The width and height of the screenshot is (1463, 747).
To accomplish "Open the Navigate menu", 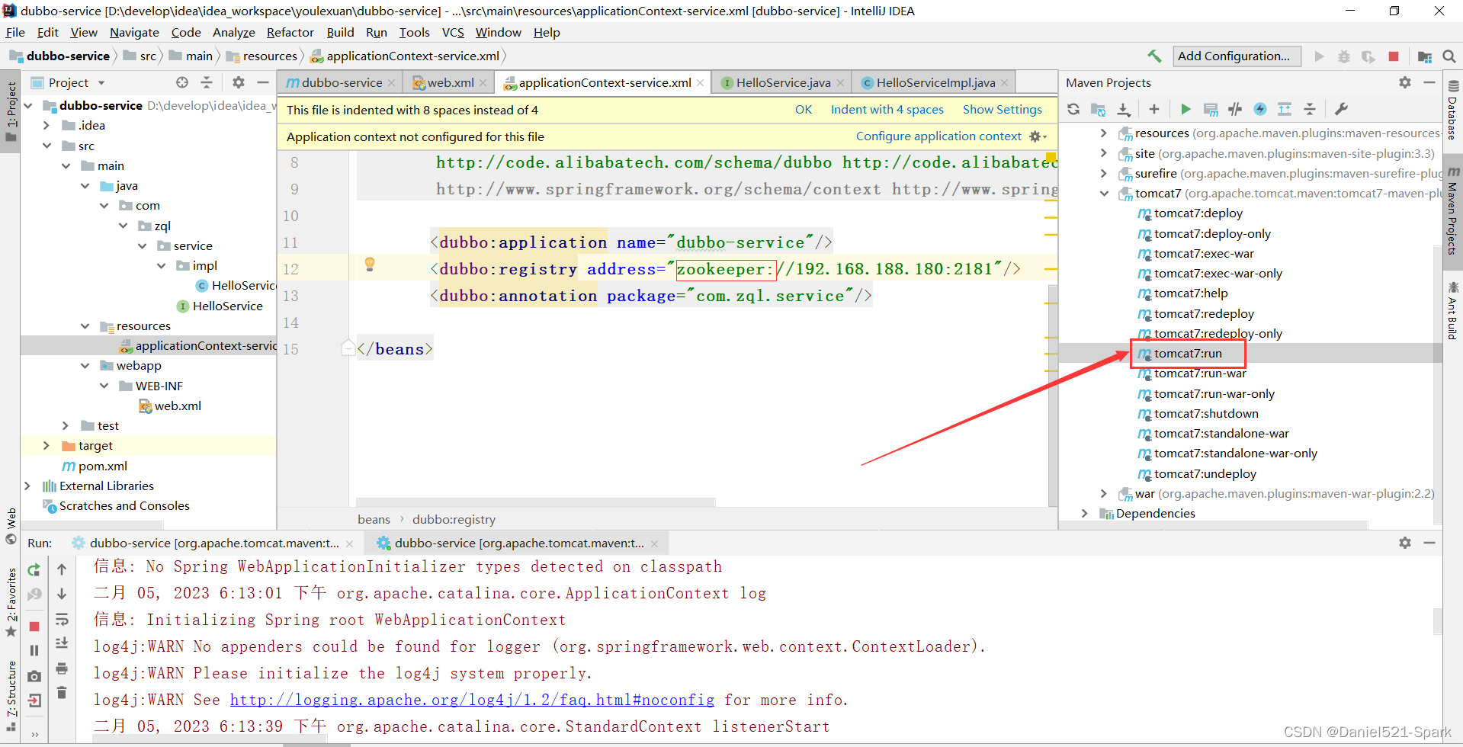I will tap(134, 32).
